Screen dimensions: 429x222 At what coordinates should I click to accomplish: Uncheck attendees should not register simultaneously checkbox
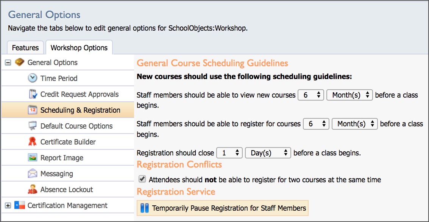142,179
